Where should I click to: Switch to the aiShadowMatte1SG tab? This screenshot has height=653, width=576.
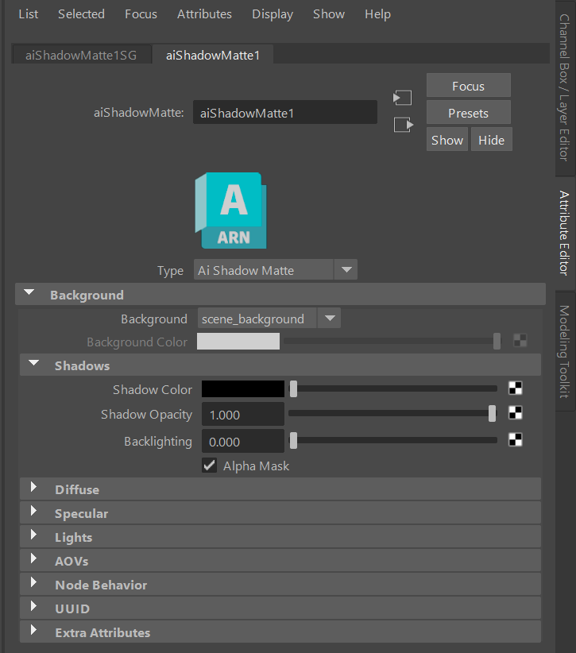[x=81, y=55]
